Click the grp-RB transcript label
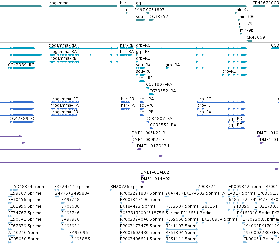 (x=143, y=52)
